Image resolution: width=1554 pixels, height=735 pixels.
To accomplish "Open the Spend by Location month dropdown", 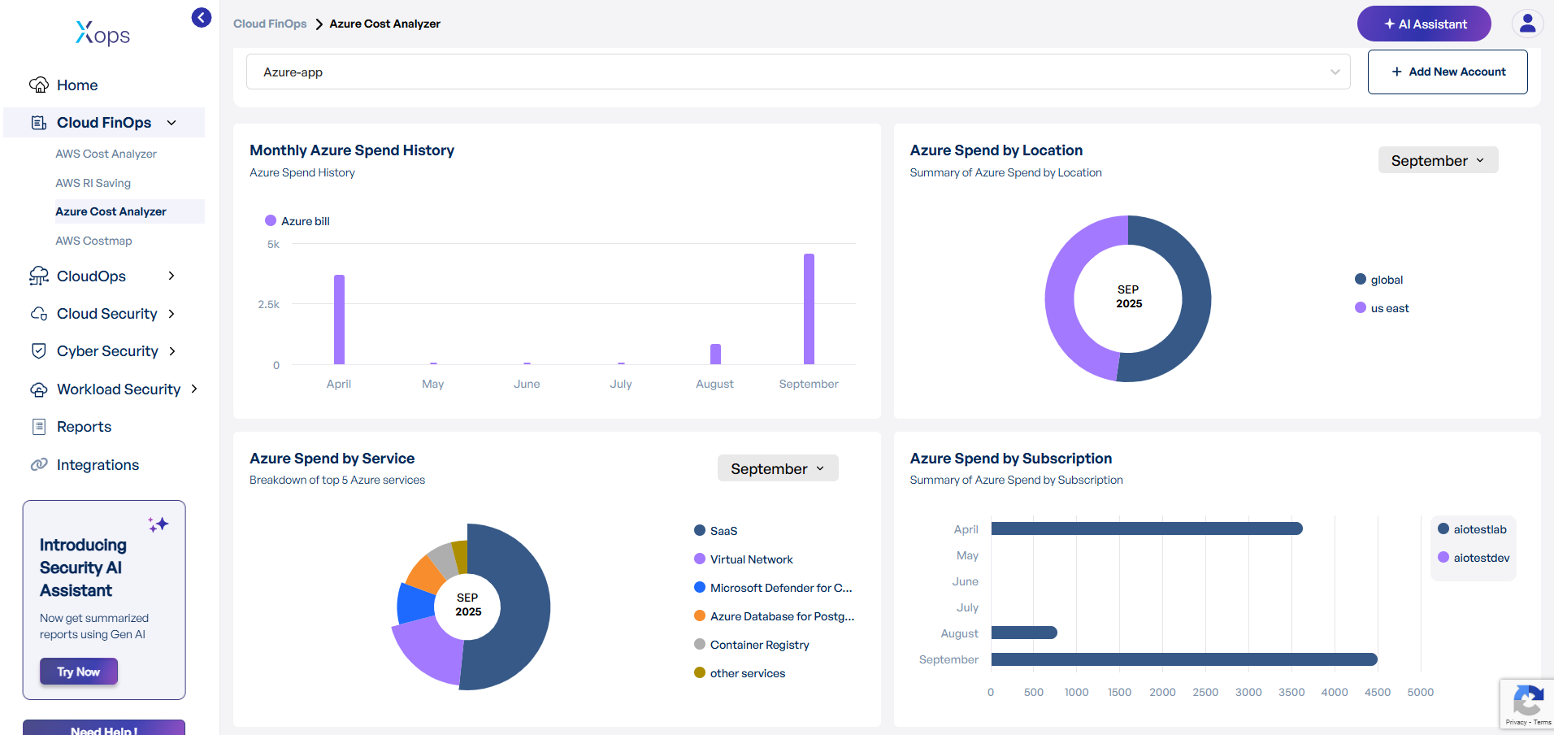I will [1437, 161].
